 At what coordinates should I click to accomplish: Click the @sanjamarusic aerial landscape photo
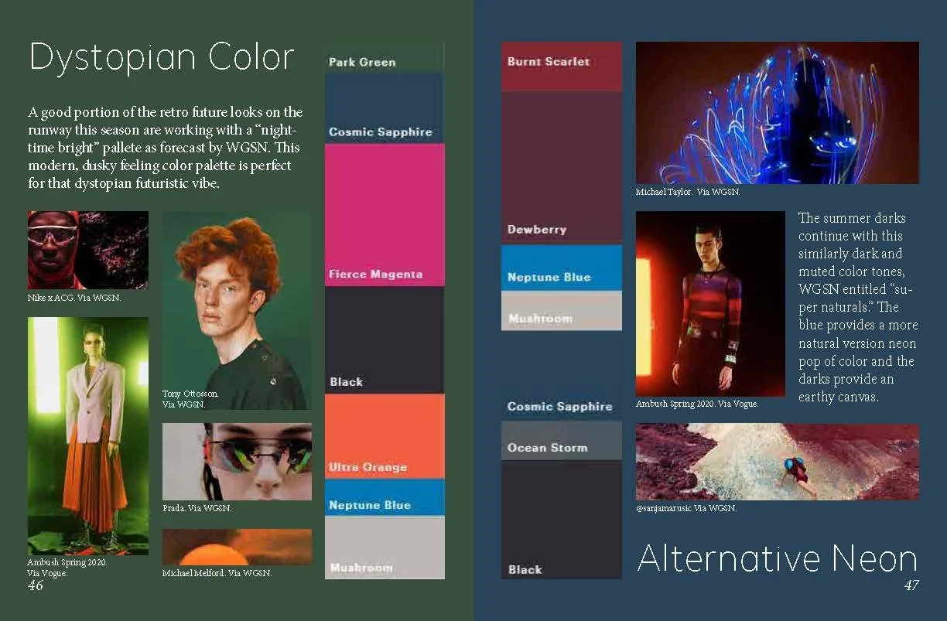tap(777, 462)
